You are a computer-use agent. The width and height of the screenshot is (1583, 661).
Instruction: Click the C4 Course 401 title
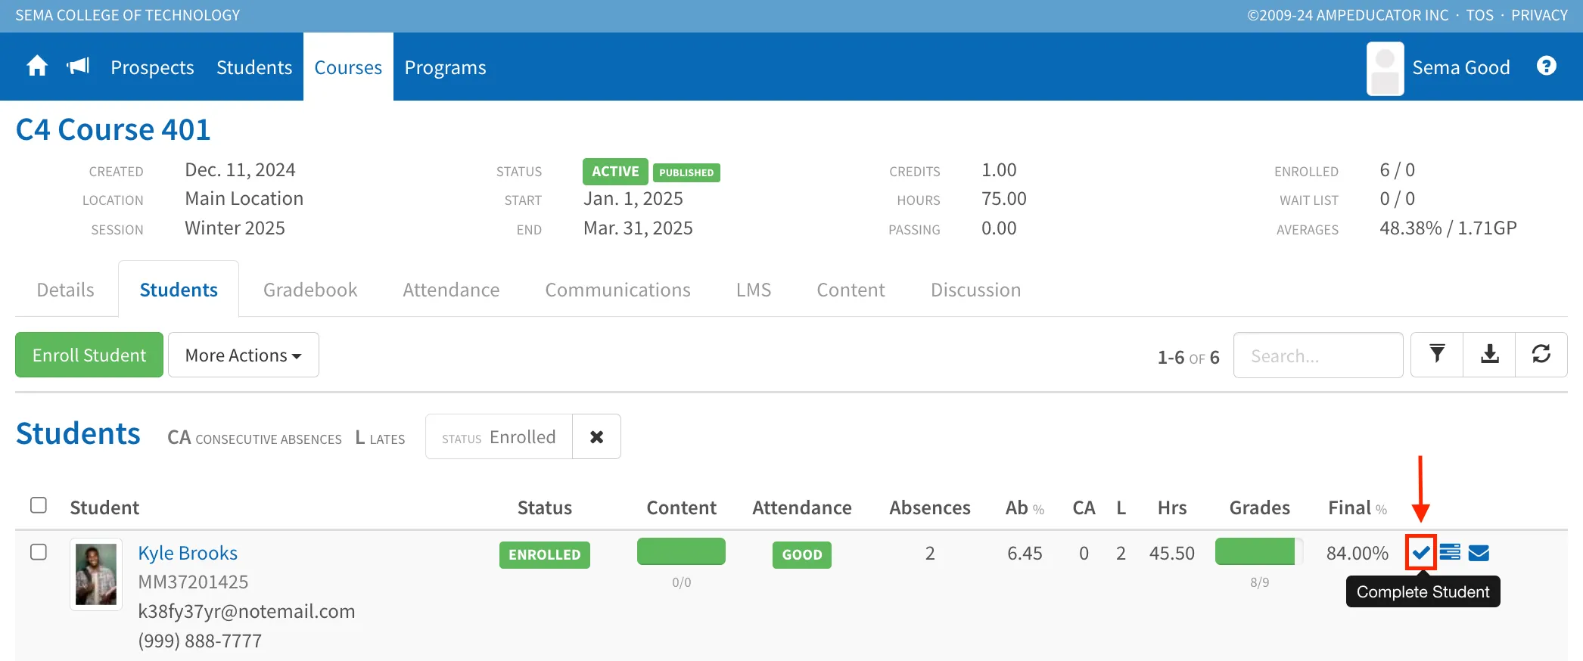[x=114, y=129]
